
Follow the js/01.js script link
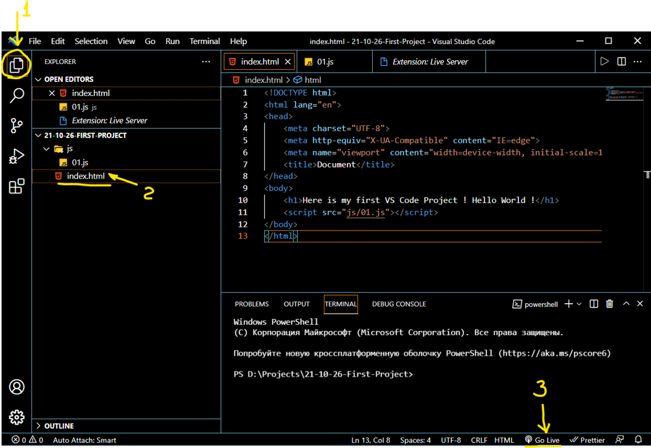tap(366, 213)
